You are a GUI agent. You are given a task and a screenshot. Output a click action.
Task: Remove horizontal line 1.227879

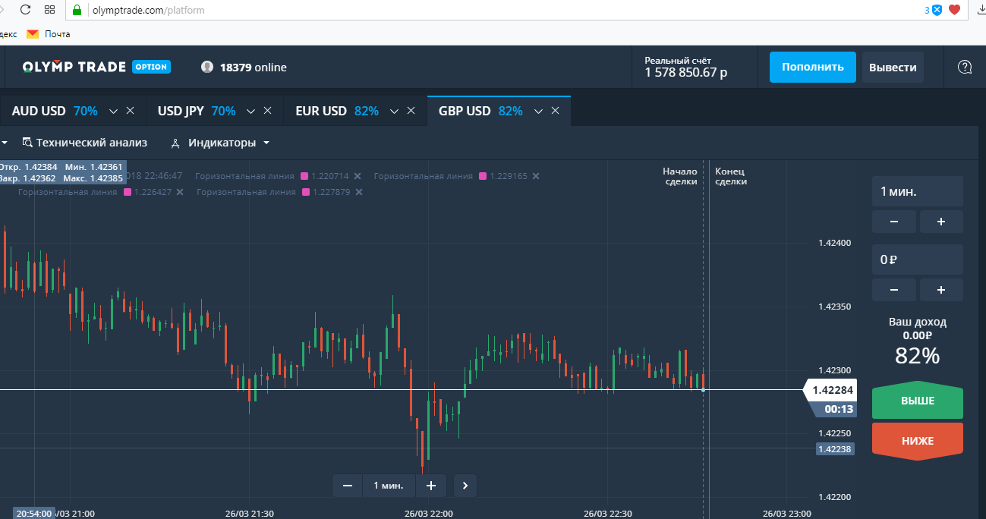click(359, 192)
